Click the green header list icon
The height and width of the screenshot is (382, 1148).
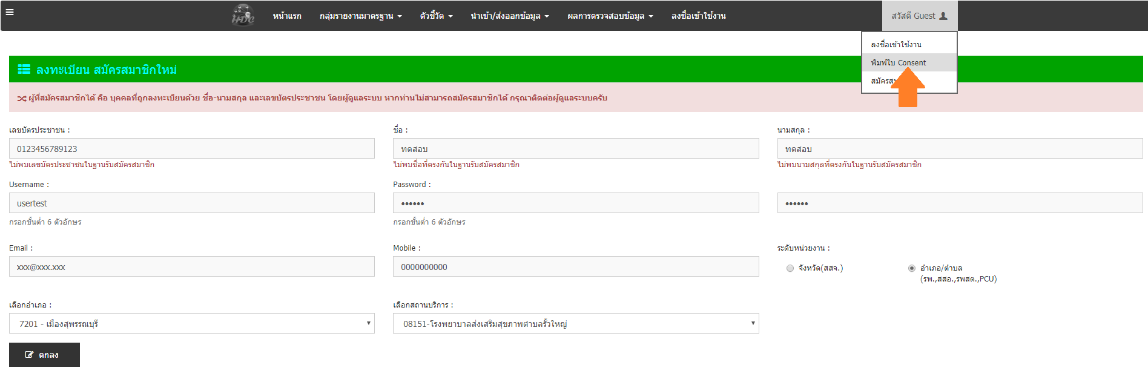(24, 69)
